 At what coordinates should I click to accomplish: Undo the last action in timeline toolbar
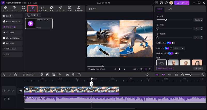[4, 75]
